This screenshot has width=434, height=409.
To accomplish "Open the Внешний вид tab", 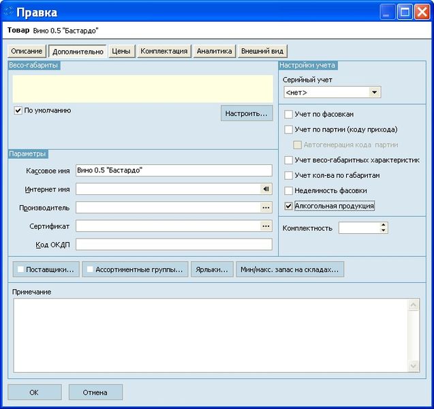I will point(262,51).
